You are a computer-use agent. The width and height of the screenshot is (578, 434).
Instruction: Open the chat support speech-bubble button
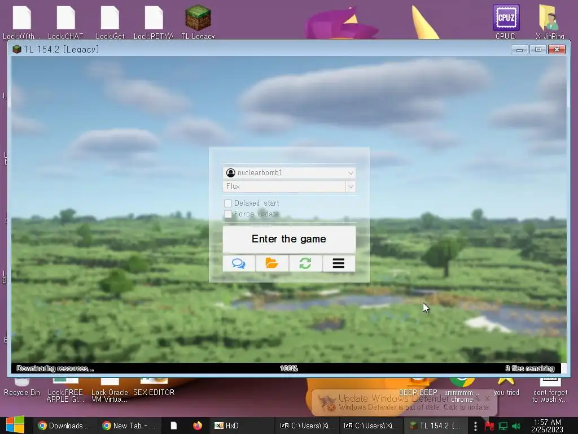(239, 263)
